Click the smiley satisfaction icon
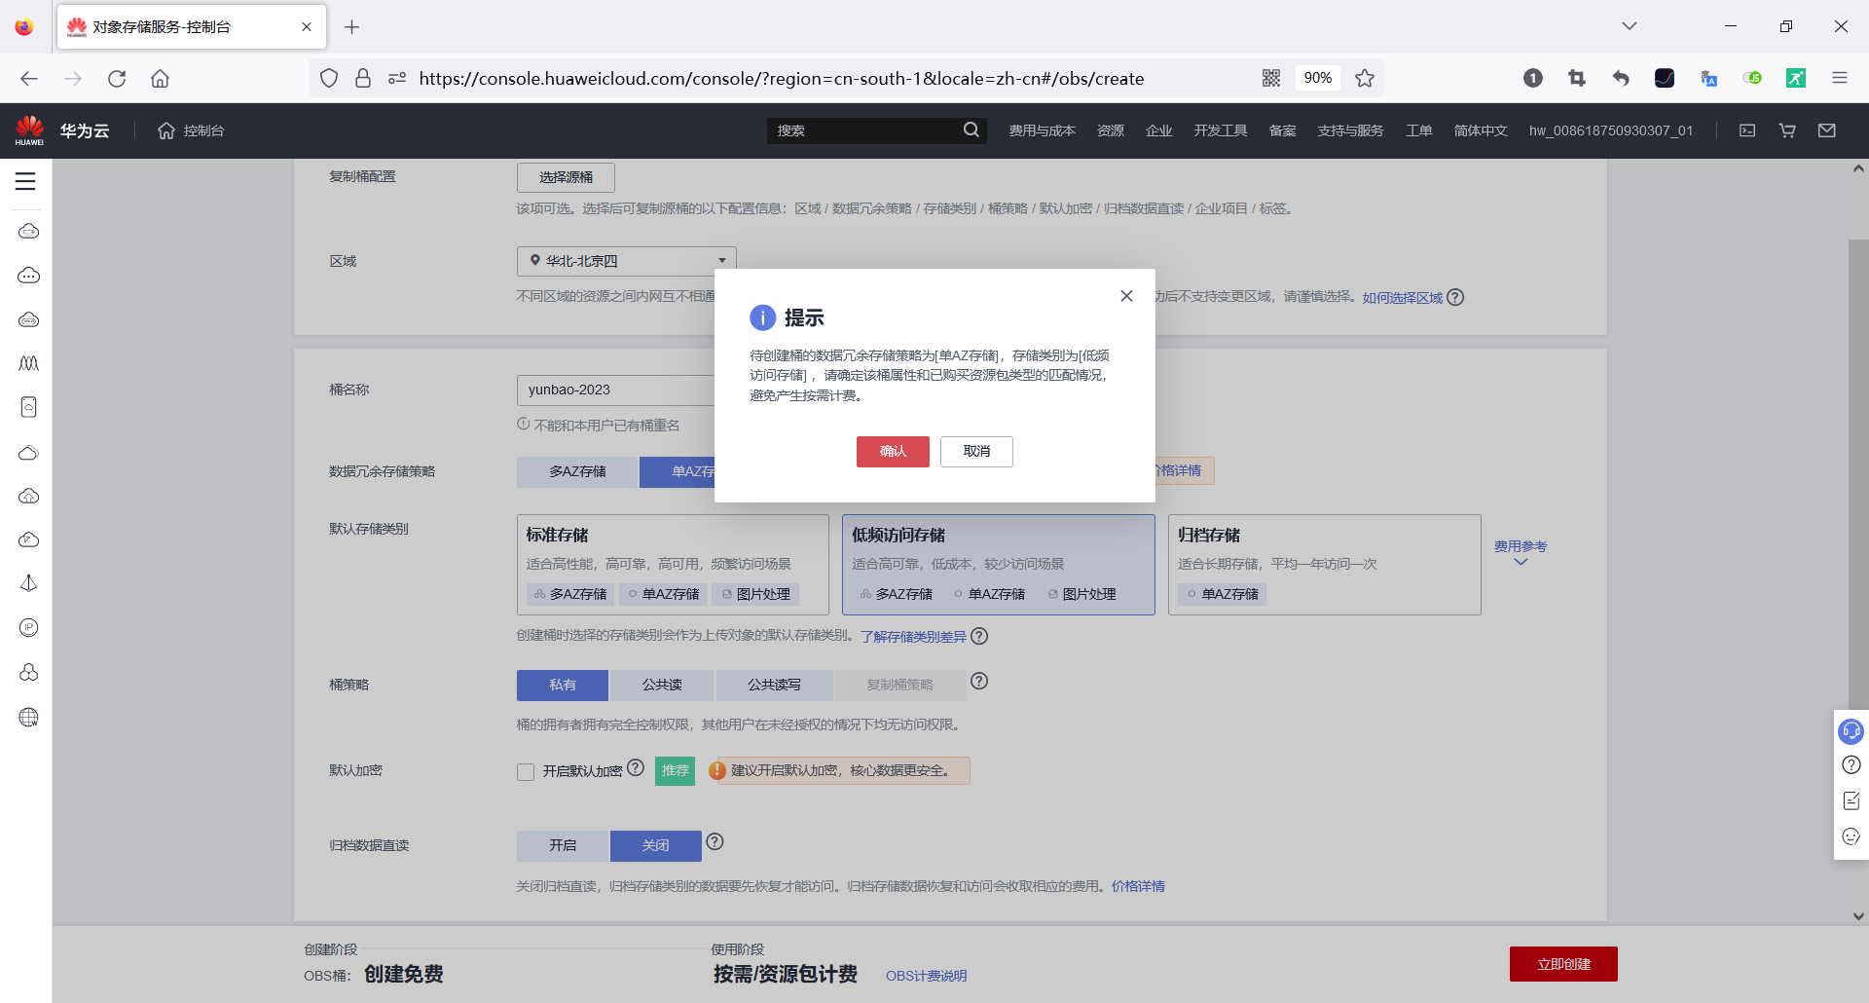The image size is (1869, 1003). coord(1851,836)
